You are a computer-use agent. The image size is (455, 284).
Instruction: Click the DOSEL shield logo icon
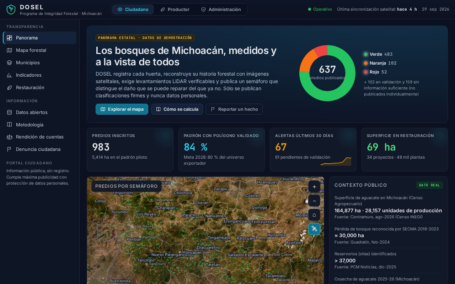click(x=11, y=10)
